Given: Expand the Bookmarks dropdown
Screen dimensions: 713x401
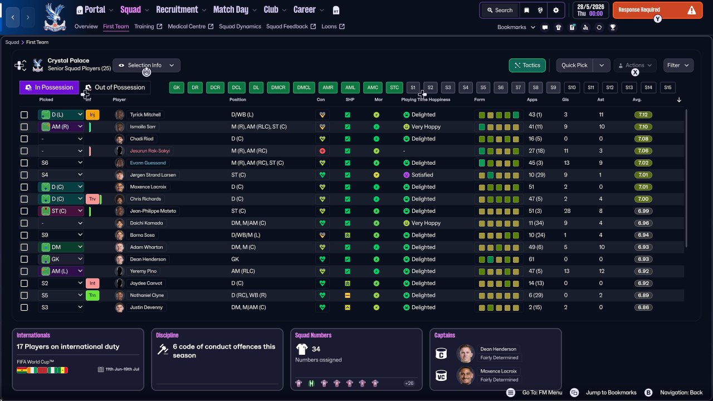Looking at the screenshot, I should coord(516,27).
